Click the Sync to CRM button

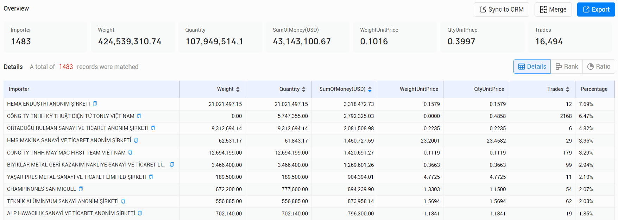coord(501,10)
